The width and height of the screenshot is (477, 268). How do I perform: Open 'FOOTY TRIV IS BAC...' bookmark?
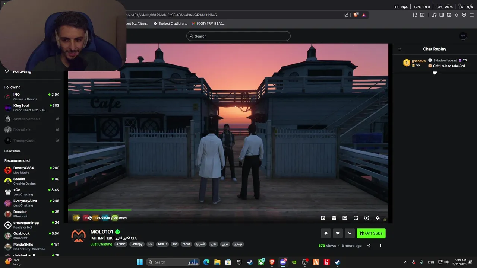click(208, 23)
